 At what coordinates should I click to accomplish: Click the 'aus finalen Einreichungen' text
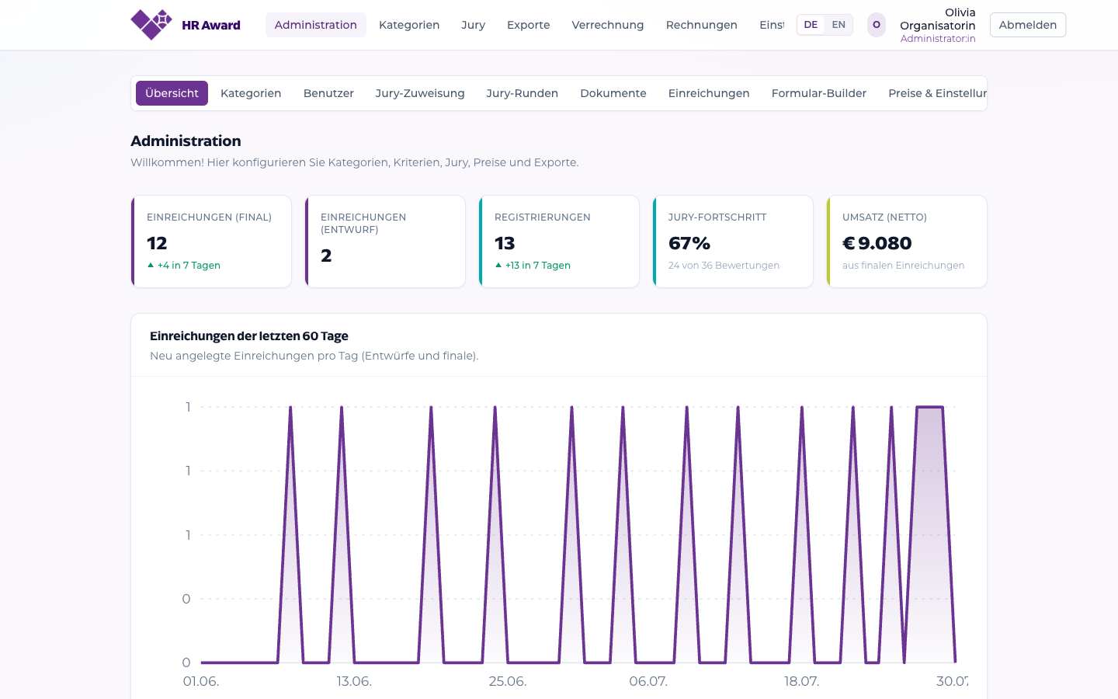(x=903, y=265)
